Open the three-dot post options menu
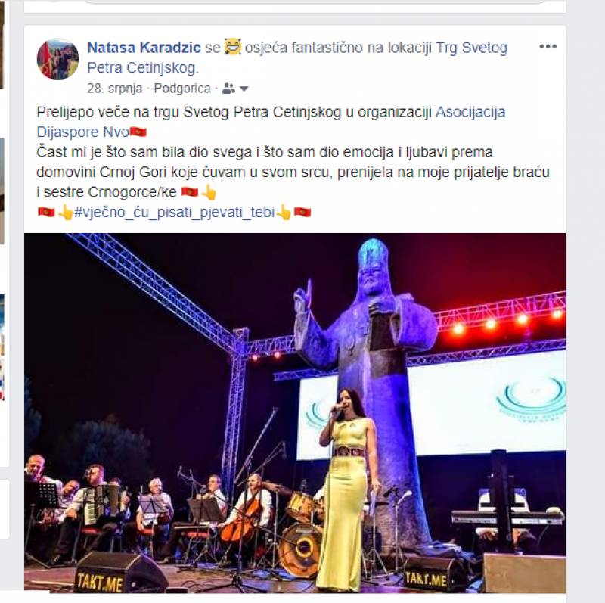Screen dimensions: 605x603 (x=548, y=47)
